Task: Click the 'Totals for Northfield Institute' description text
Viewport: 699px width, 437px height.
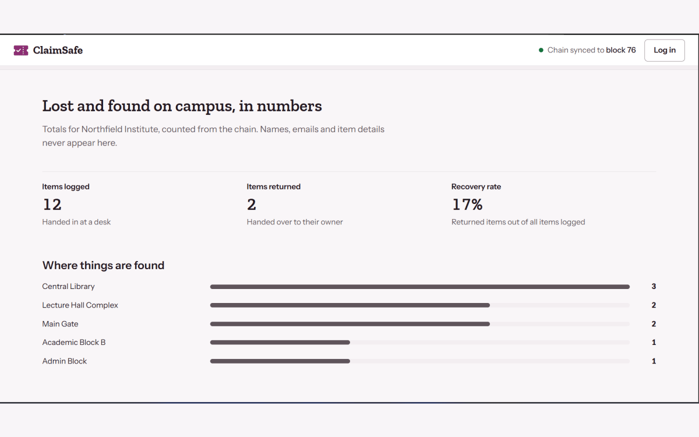Action: coord(213,136)
